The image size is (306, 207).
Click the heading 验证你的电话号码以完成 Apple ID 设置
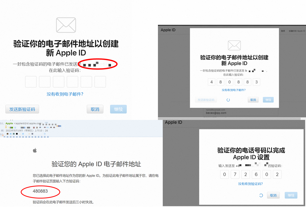[251, 154]
